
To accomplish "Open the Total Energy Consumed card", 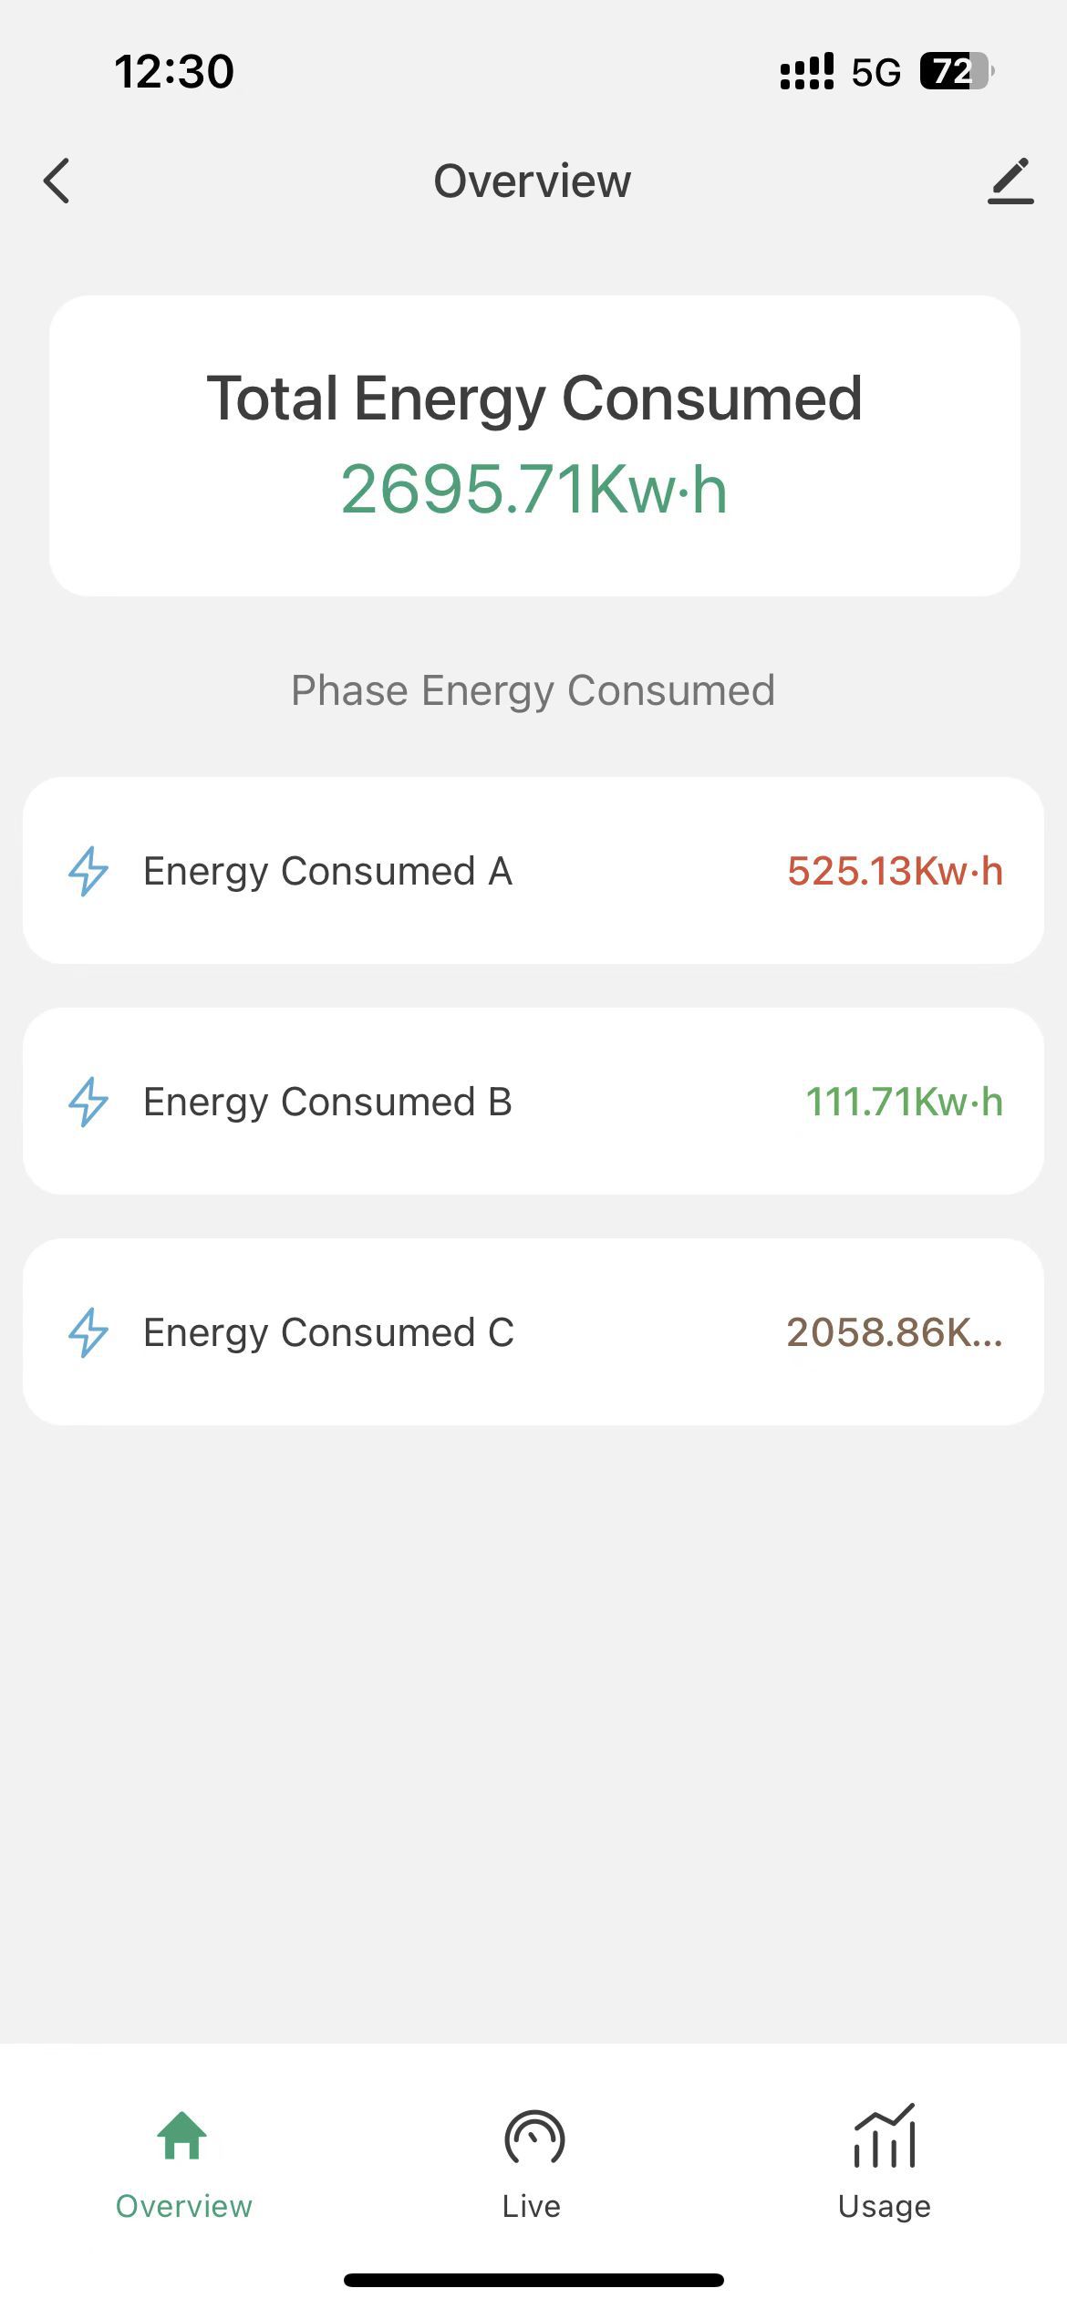I will point(533,446).
